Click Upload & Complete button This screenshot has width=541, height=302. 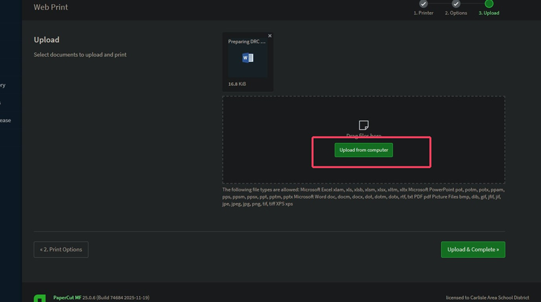tap(472, 249)
